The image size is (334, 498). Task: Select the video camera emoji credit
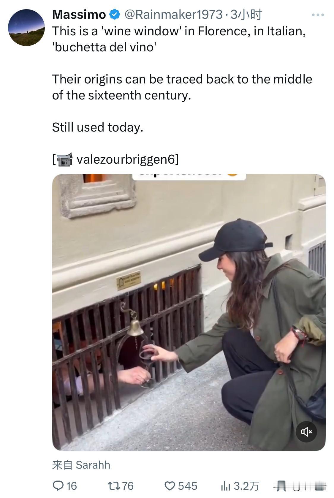[x=64, y=160]
